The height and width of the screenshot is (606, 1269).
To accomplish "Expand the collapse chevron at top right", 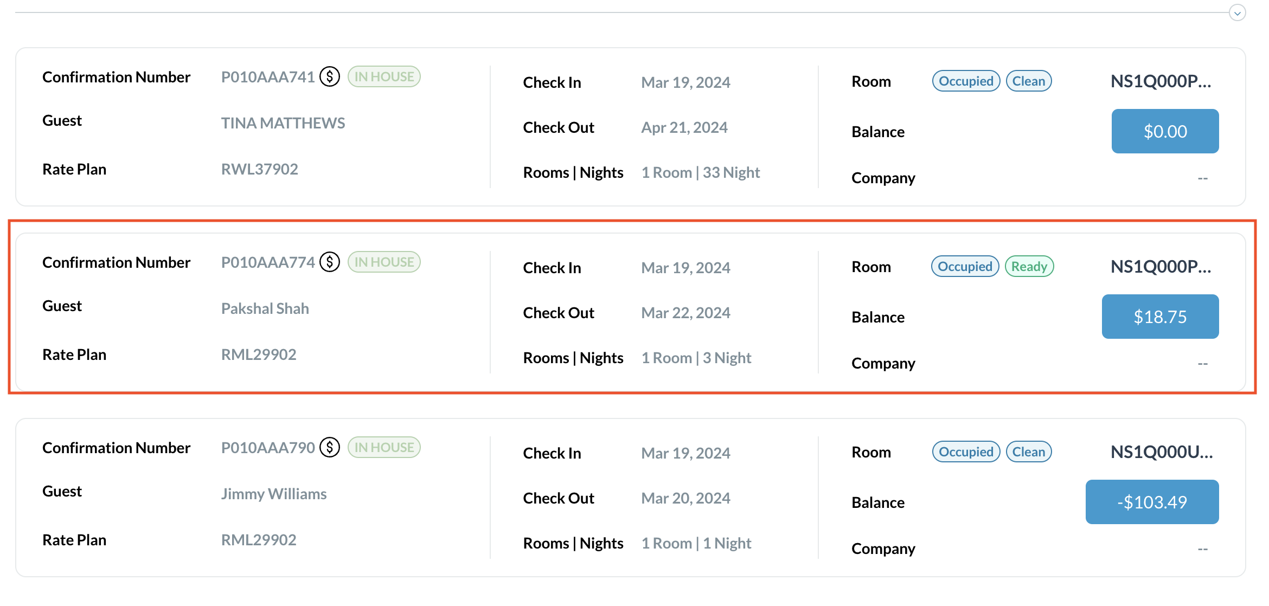I will coord(1237,13).
